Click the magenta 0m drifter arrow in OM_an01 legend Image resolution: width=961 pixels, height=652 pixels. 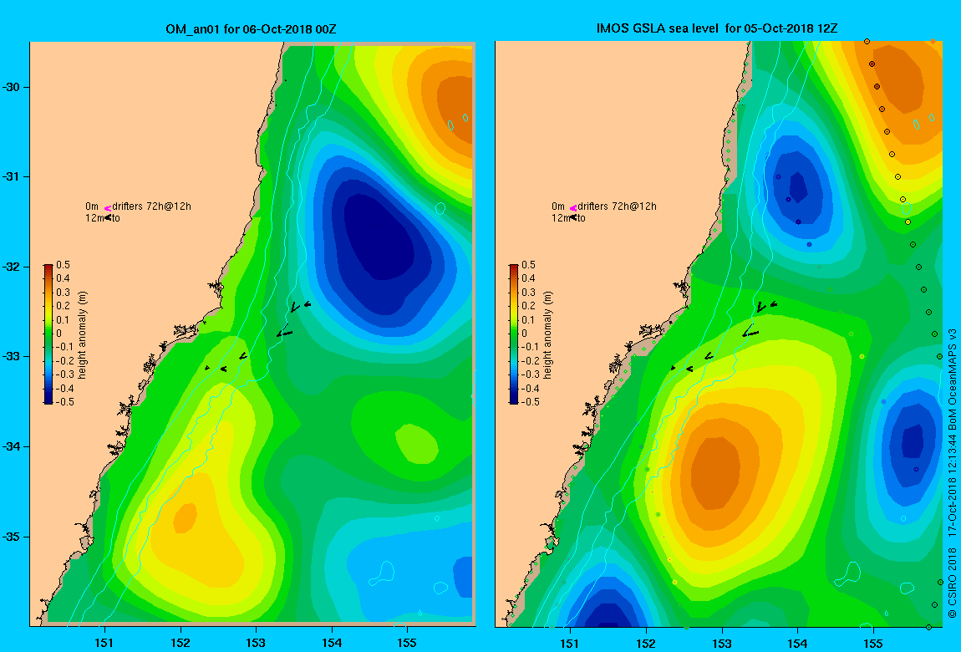tap(107, 209)
